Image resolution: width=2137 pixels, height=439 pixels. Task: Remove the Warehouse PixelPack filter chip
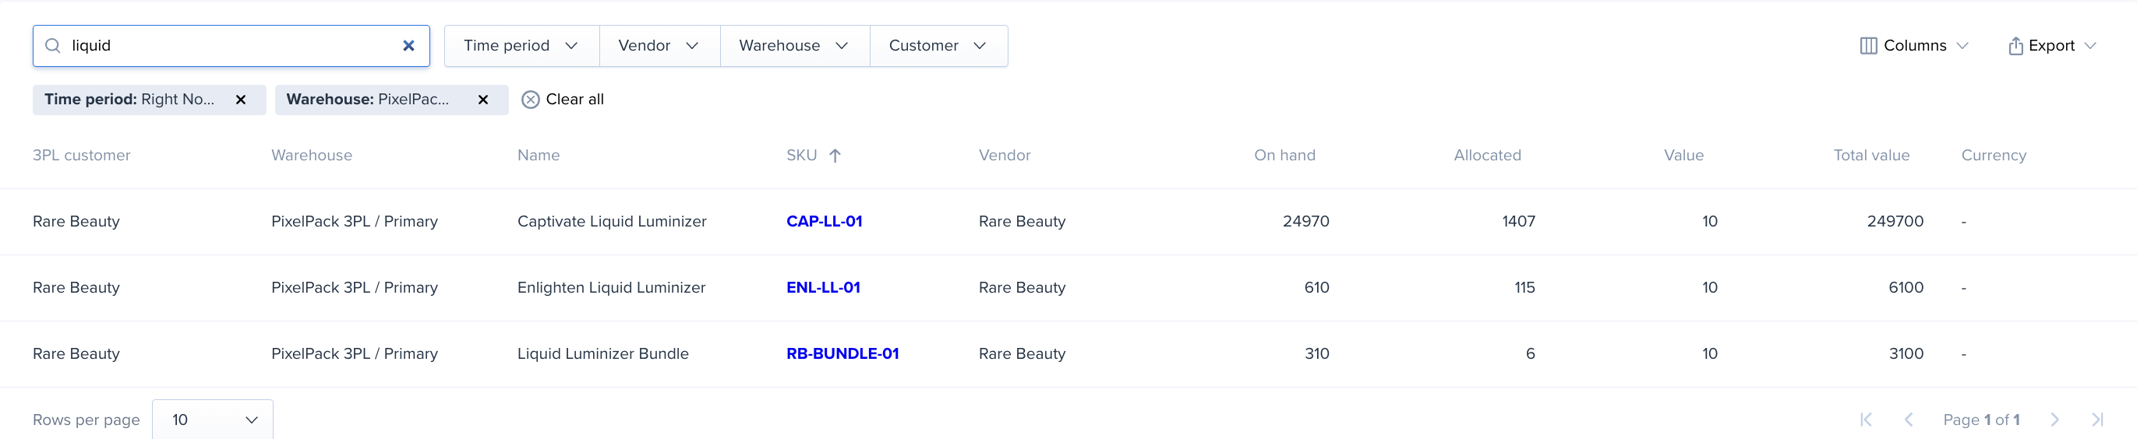pyautogui.click(x=483, y=100)
